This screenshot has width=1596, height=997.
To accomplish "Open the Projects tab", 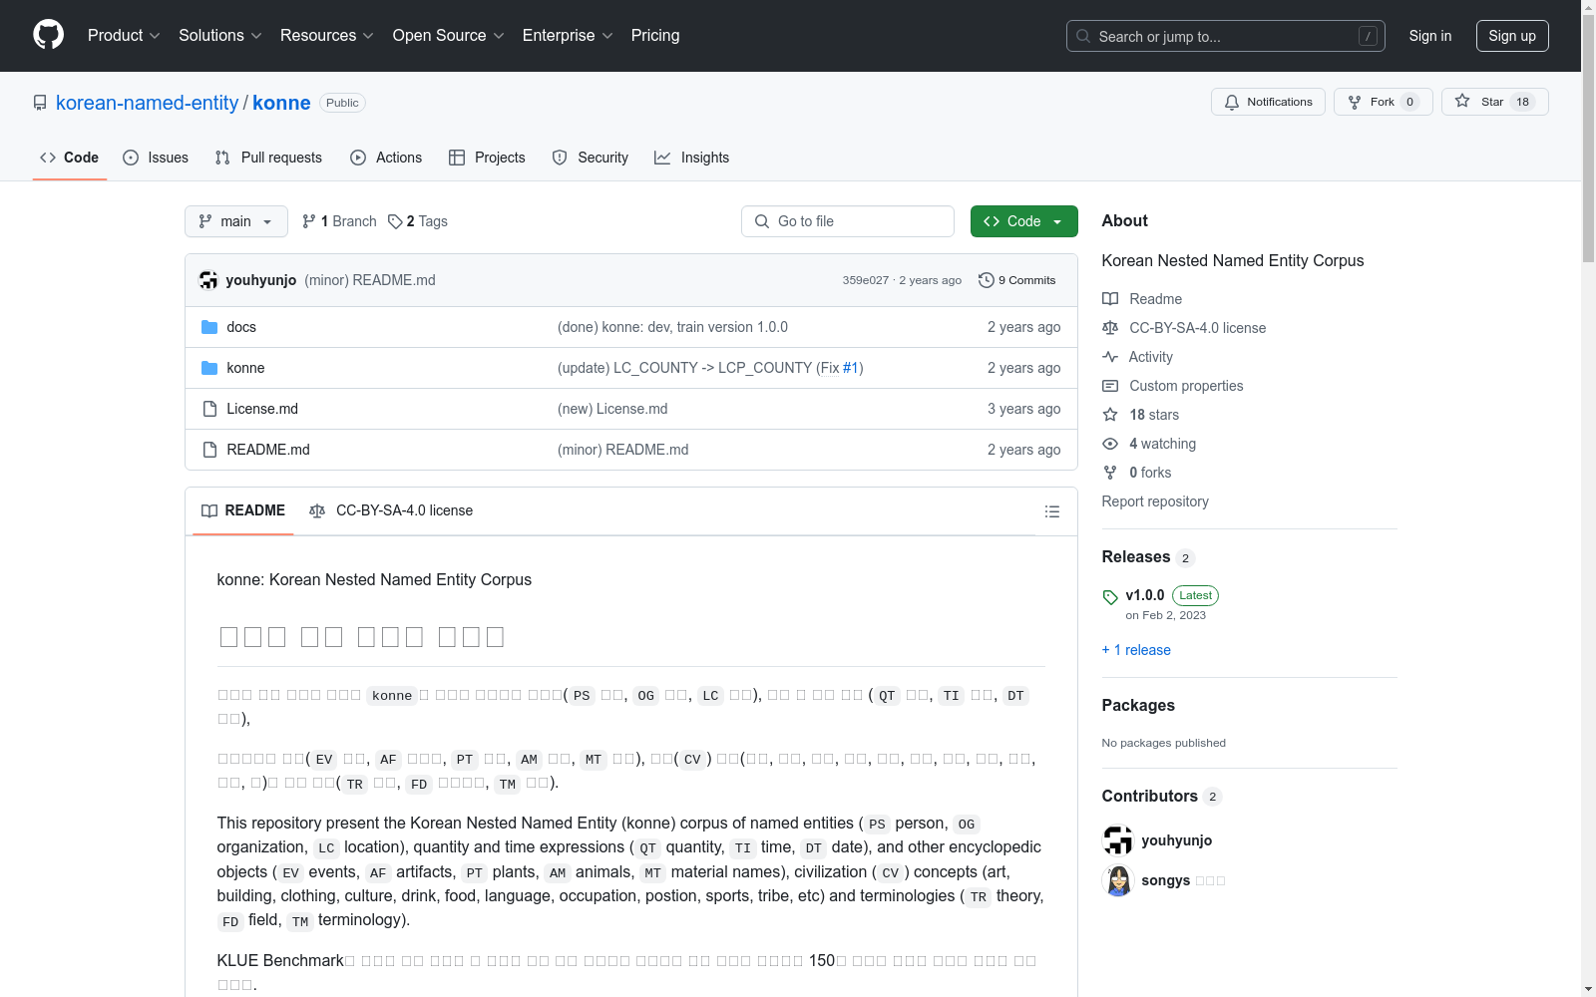I will coord(487,158).
